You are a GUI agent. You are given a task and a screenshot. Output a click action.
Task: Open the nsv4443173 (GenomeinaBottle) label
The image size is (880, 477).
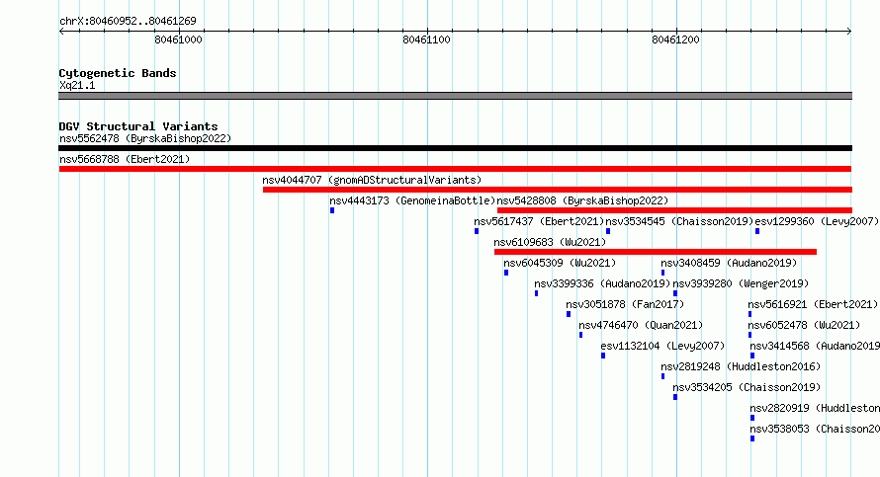point(412,200)
